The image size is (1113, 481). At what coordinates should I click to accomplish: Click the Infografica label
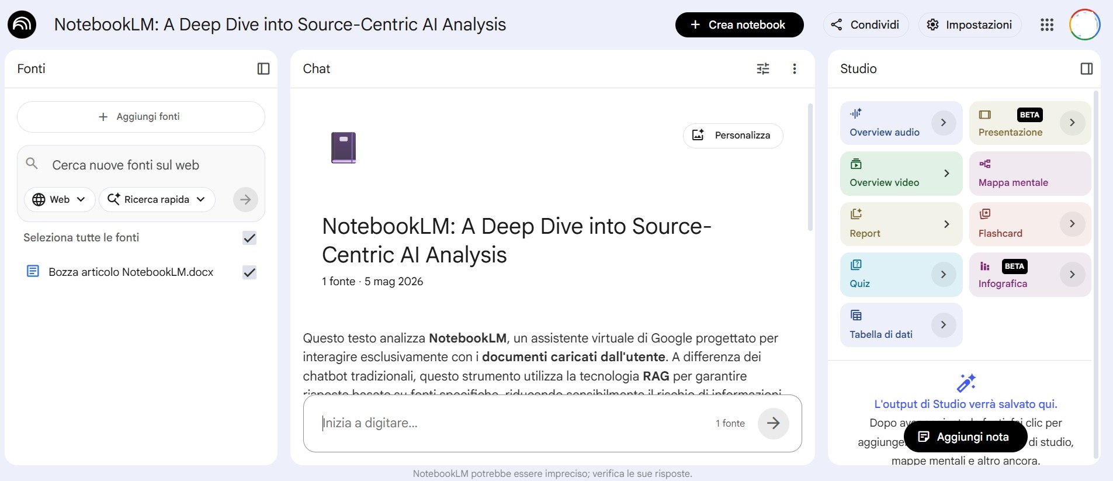[x=1003, y=283]
